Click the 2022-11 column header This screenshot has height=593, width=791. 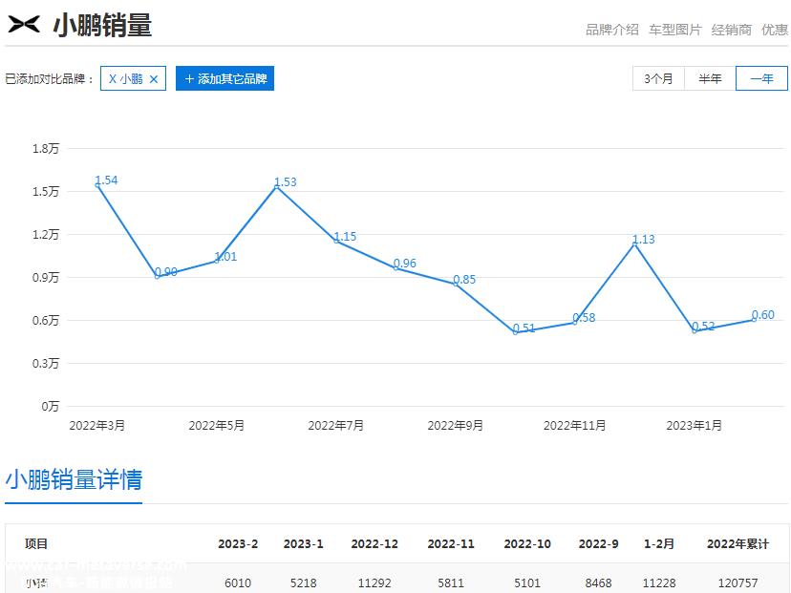[x=451, y=544]
